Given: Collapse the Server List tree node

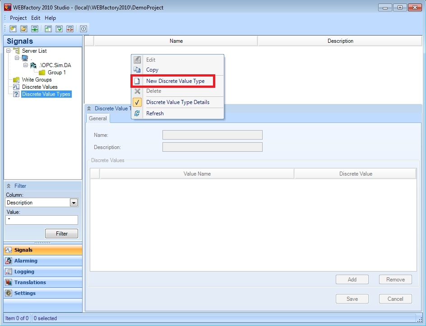Looking at the screenshot, I should click(x=9, y=51).
